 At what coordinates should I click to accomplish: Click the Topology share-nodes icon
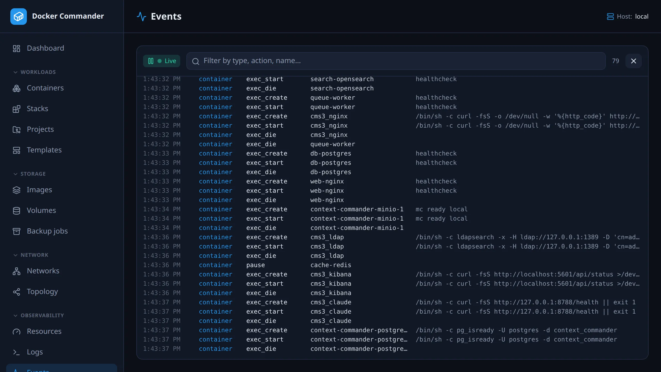click(17, 292)
